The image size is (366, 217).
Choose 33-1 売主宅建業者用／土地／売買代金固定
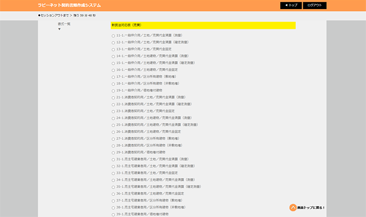(113, 173)
